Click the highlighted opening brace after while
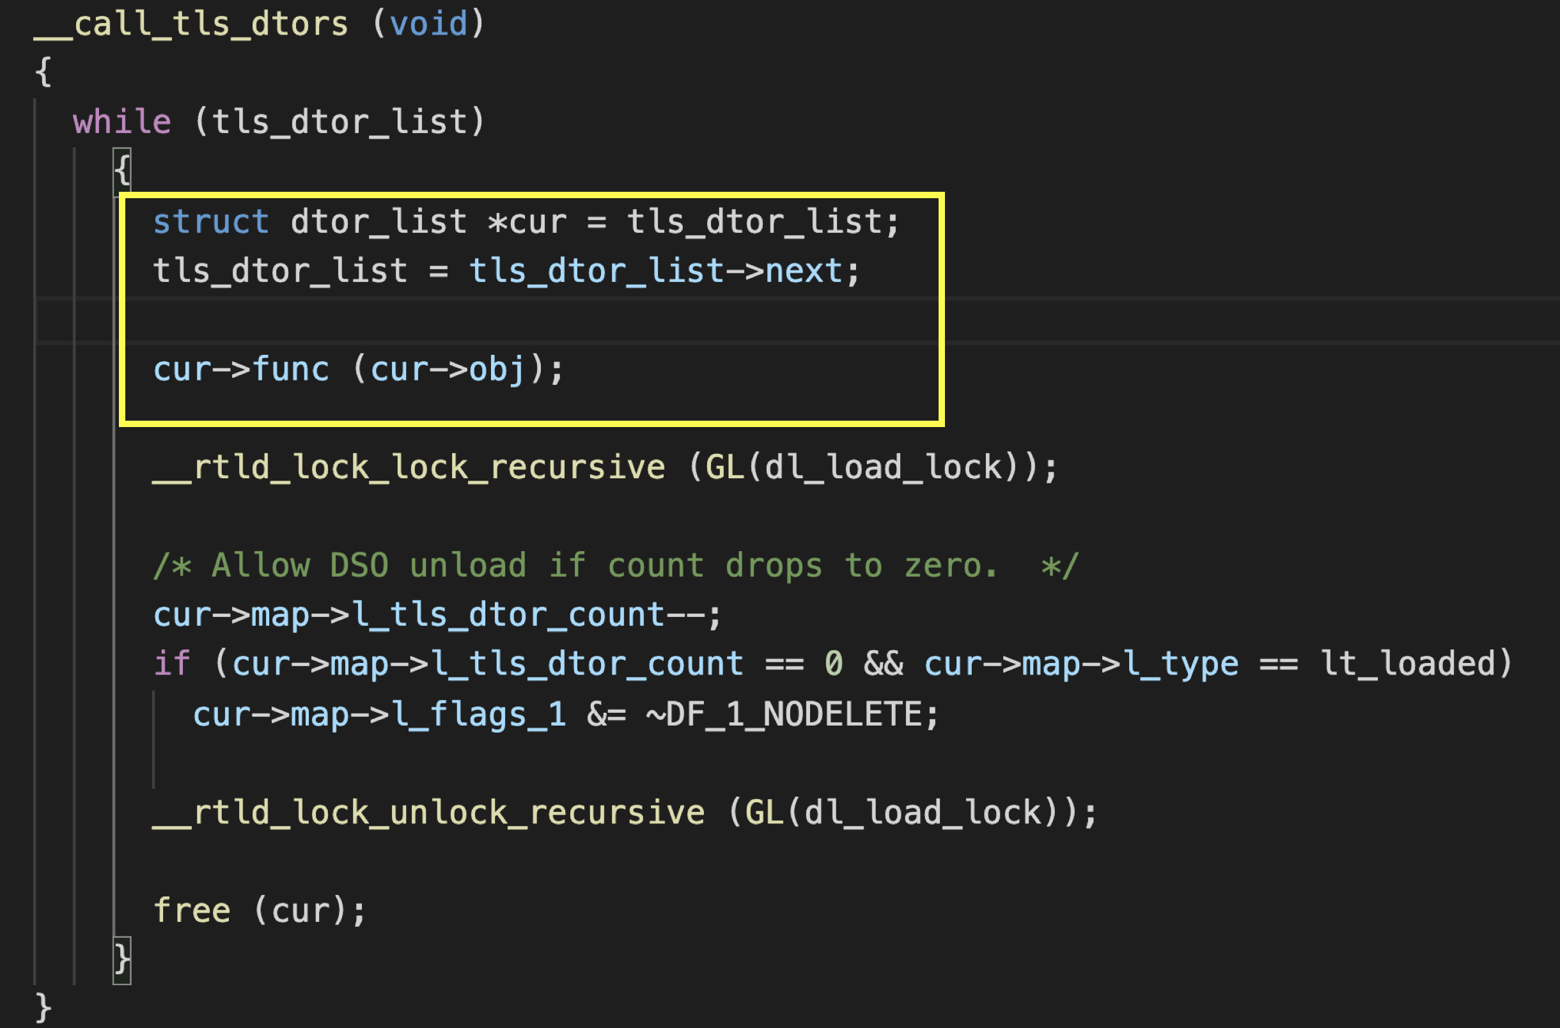 pos(123,171)
